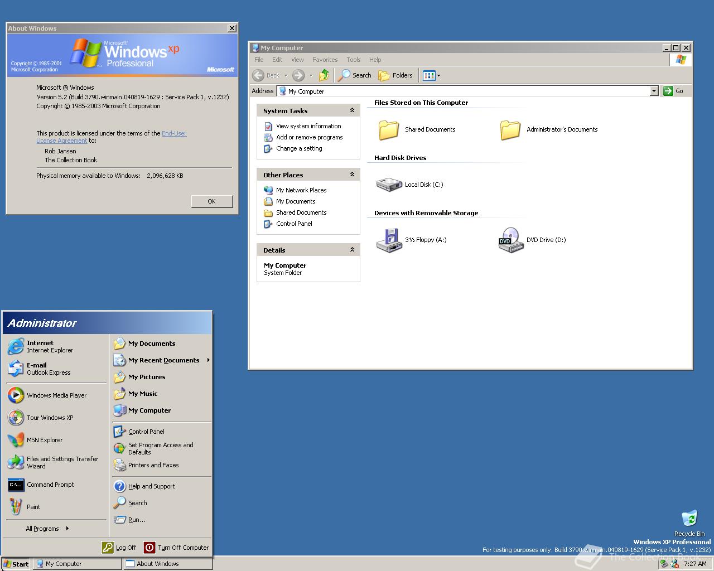Open My Documents in Start menu
The width and height of the screenshot is (714, 571).
(x=162, y=343)
